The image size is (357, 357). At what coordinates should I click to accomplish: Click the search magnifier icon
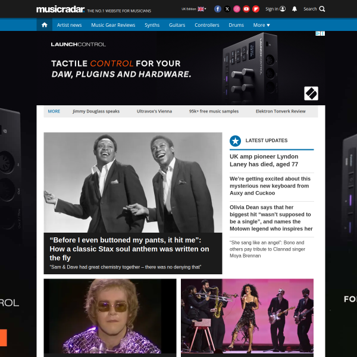pos(322,9)
